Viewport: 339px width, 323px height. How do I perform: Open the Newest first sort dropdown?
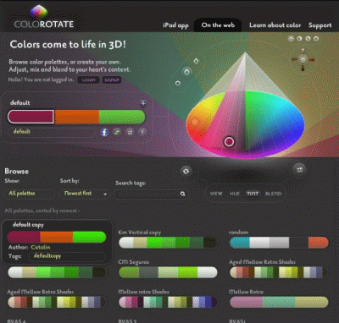click(84, 194)
